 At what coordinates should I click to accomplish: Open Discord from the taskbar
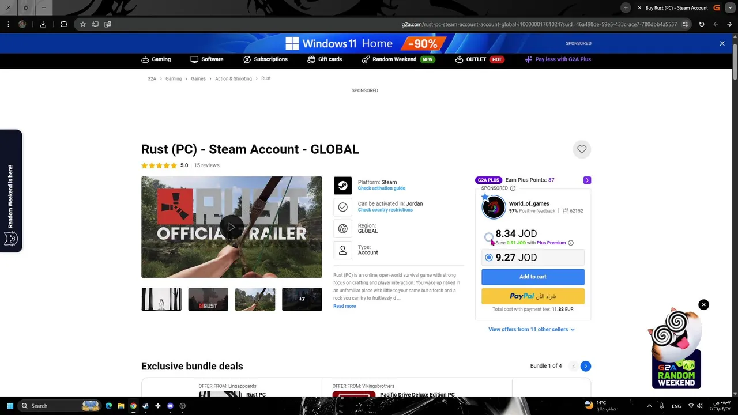pyautogui.click(x=170, y=406)
